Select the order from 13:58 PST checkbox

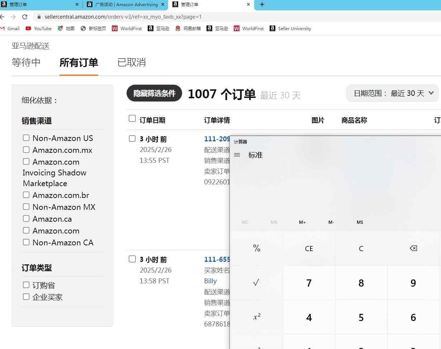point(132,259)
